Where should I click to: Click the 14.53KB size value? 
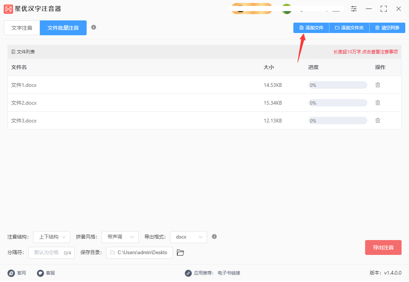click(x=273, y=85)
